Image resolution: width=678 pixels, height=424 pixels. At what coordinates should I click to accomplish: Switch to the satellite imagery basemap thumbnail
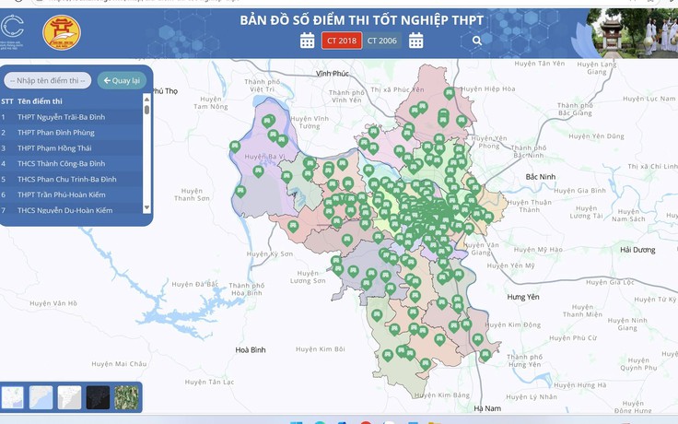[126, 397]
